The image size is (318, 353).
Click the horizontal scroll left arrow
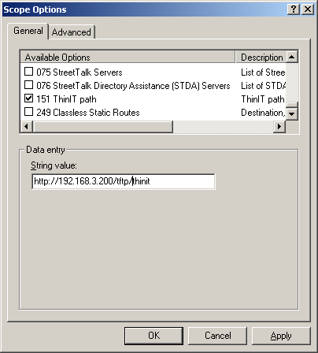pos(27,127)
